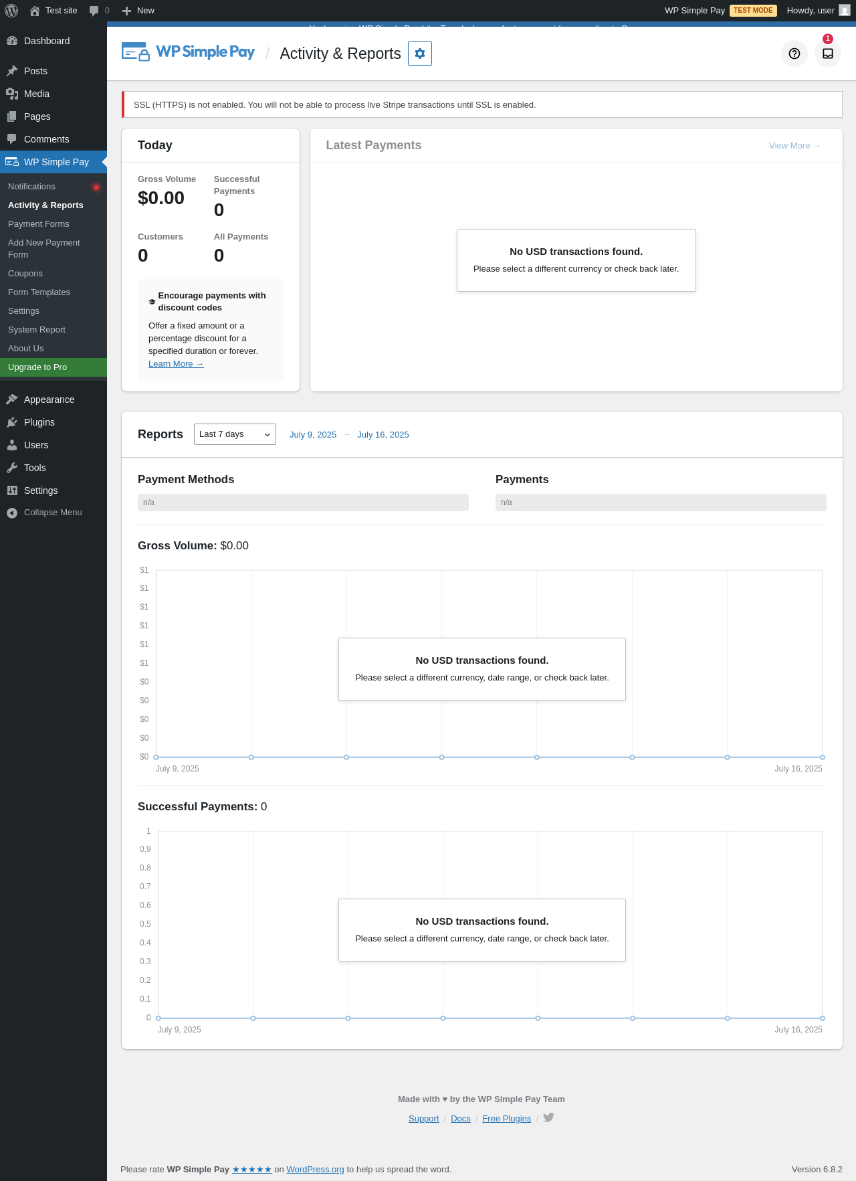This screenshot has height=1181, width=856.
Task: Open Coupons submenu item
Action: [53, 274]
